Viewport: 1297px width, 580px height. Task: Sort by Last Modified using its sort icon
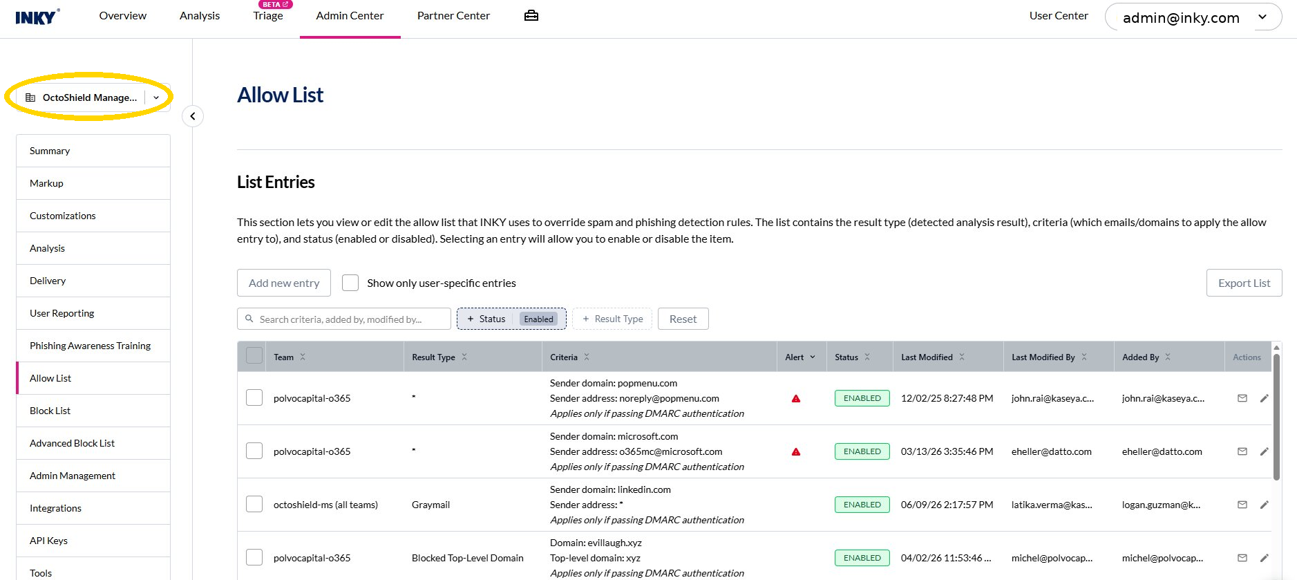962,357
